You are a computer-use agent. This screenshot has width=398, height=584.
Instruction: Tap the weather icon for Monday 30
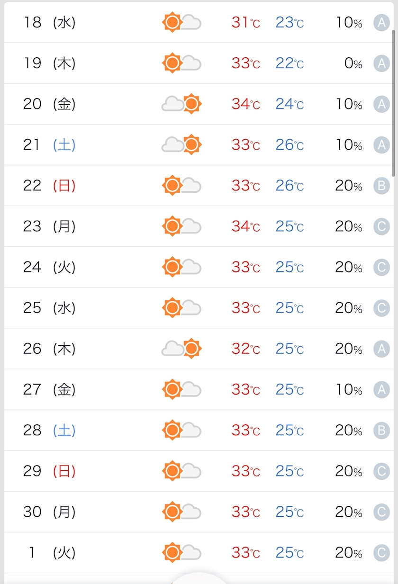(x=181, y=511)
